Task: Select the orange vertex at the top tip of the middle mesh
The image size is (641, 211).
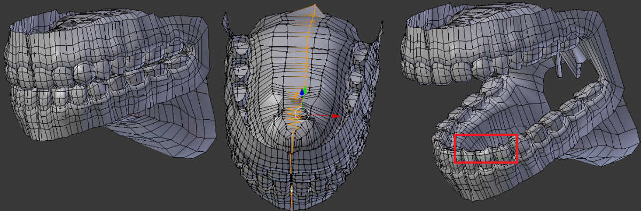Action: (x=315, y=5)
